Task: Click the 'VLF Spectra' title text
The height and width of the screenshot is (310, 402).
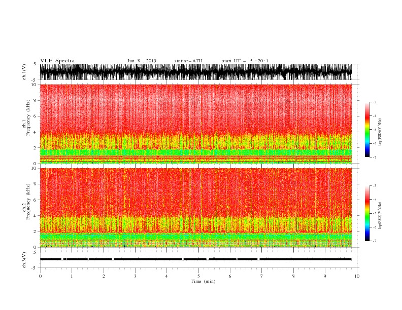Action: point(57,61)
